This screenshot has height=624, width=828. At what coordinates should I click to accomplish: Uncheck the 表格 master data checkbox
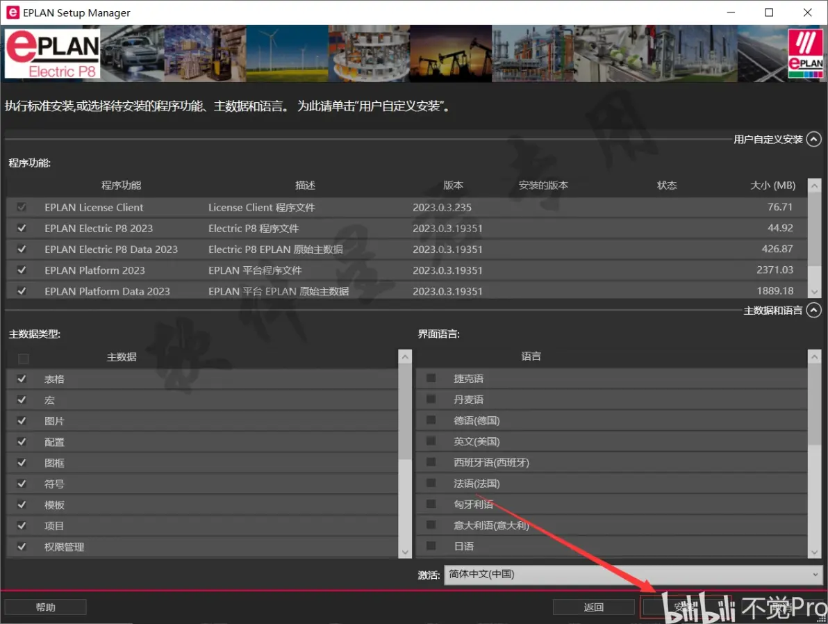coord(22,379)
